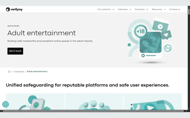The width and height of the screenshot is (190, 118).
Task: Click the horizontal scrollbar at bottom
Action: (x=93, y=111)
